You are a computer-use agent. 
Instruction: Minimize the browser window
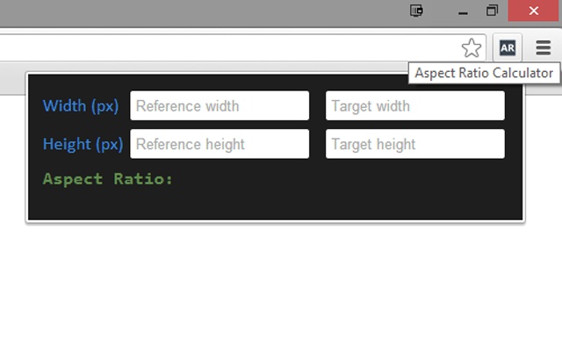coord(463,11)
